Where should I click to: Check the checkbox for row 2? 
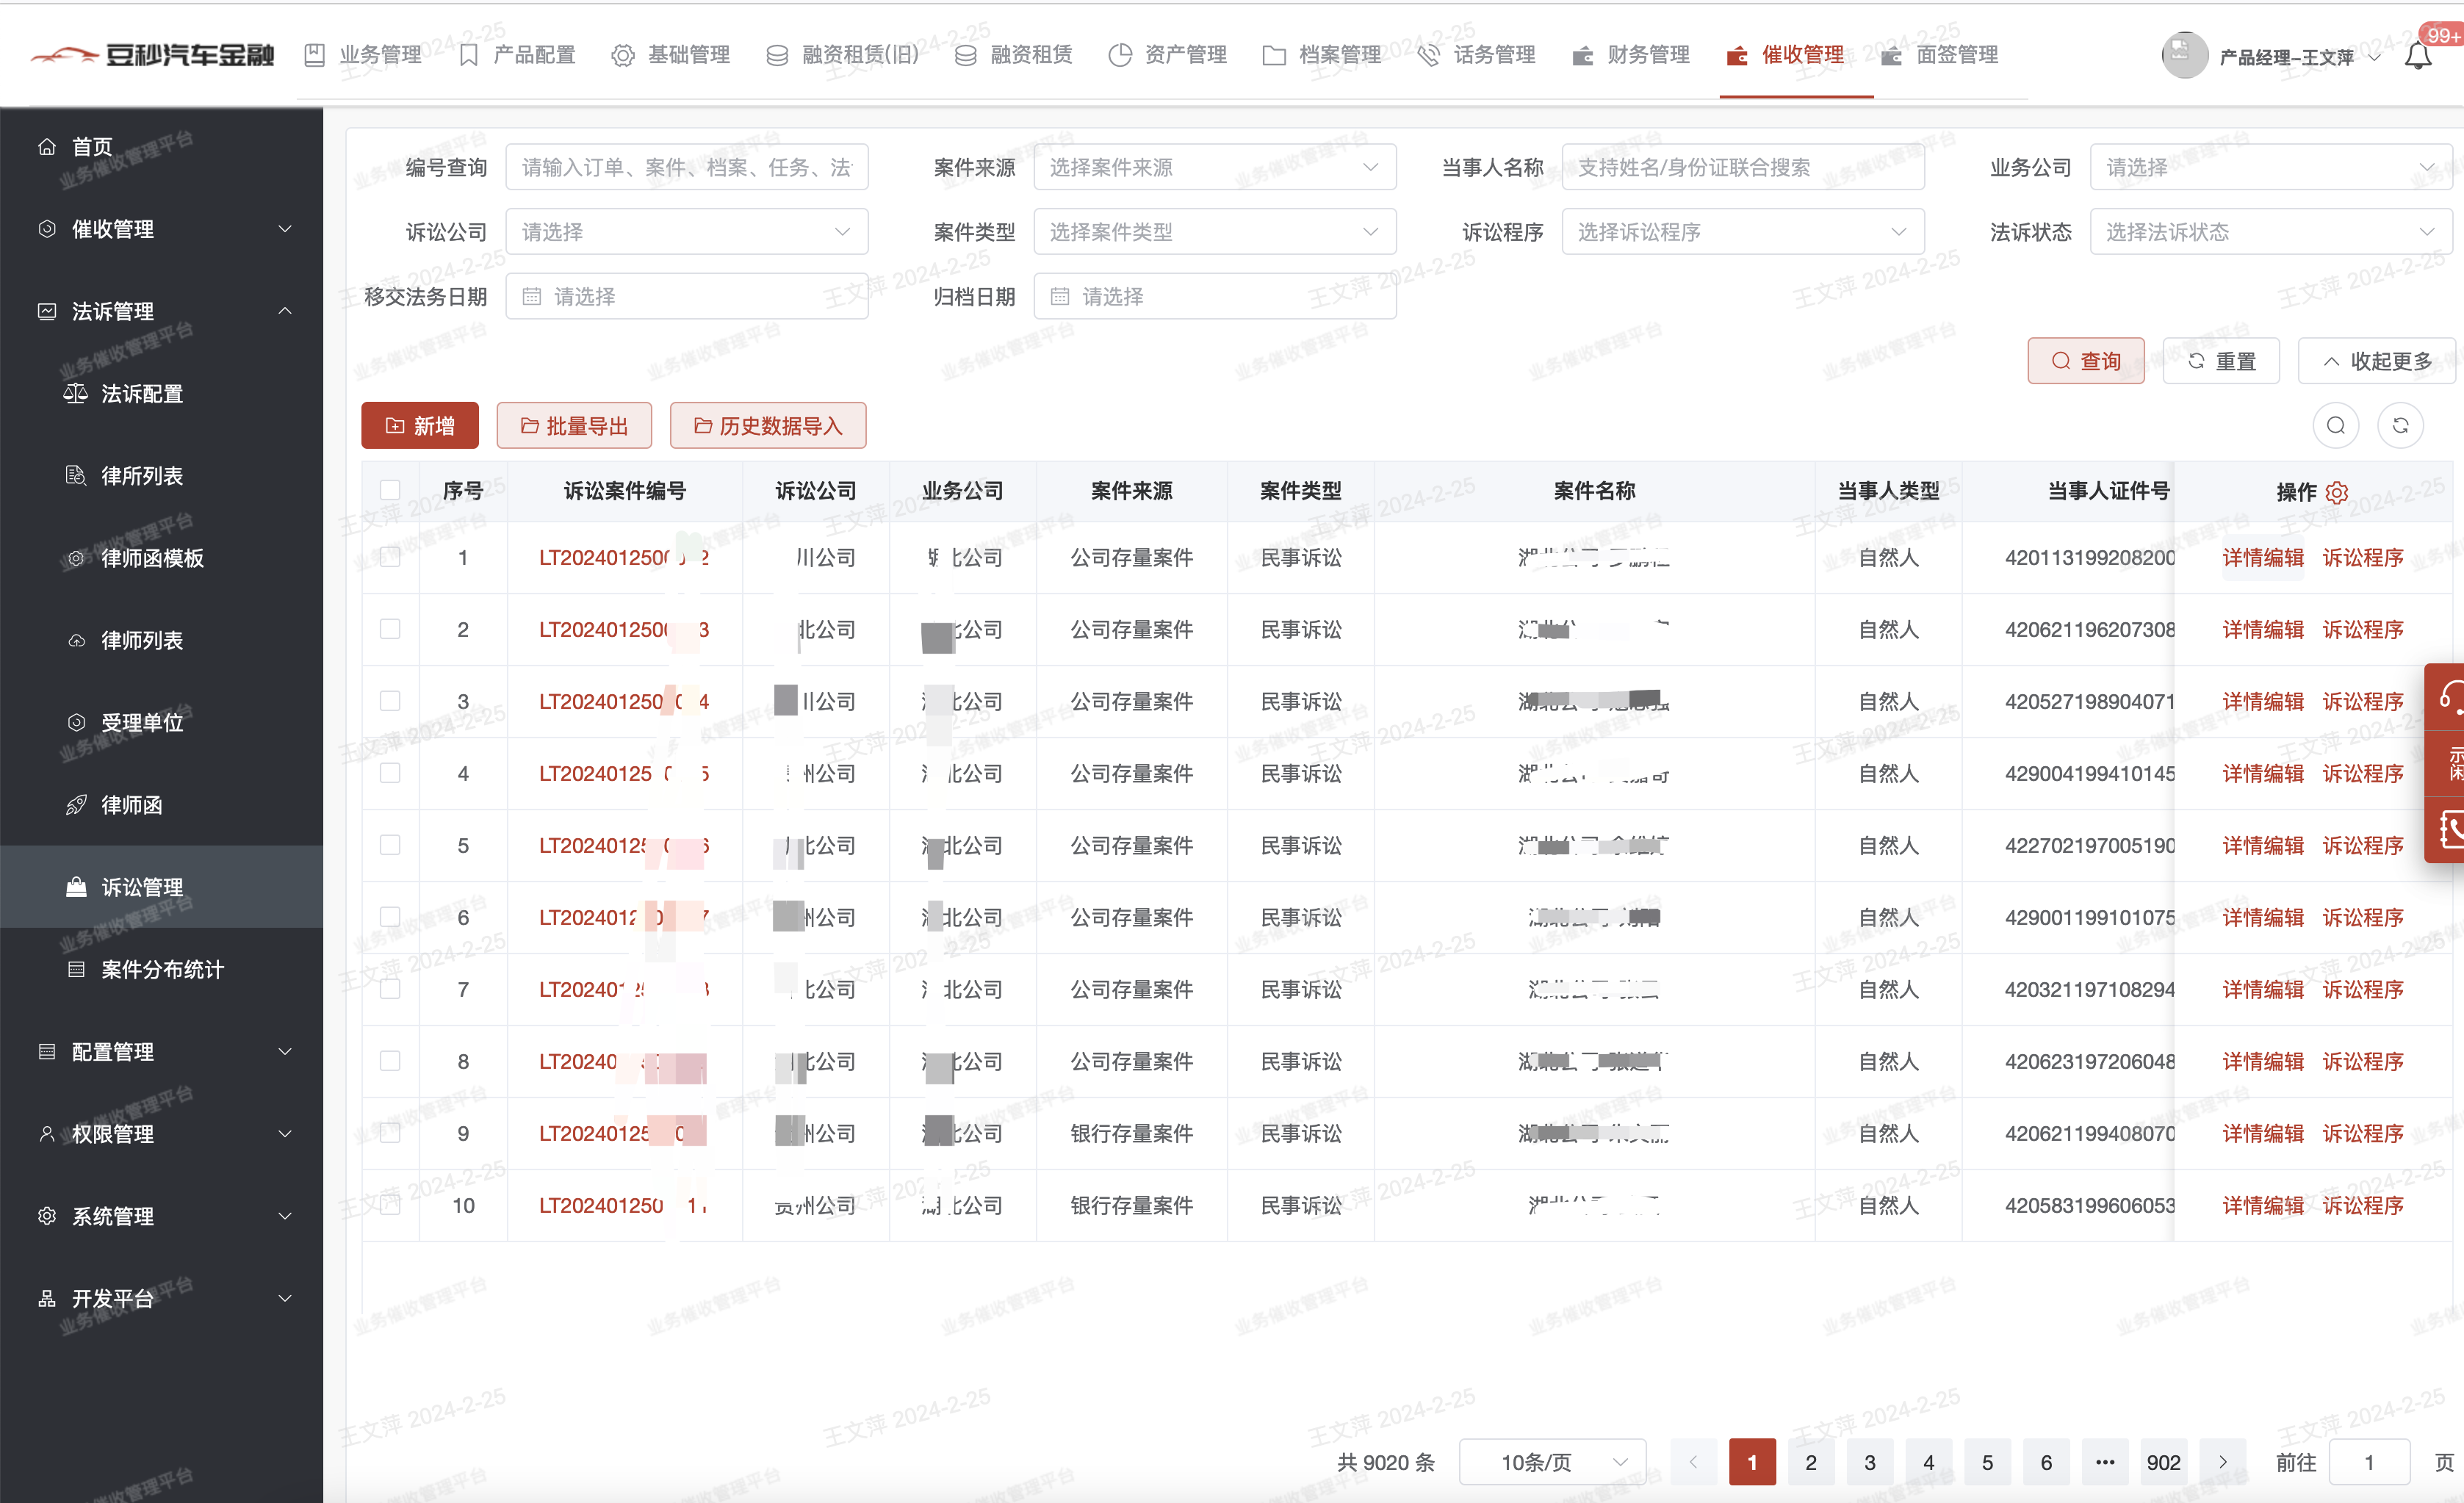click(390, 629)
